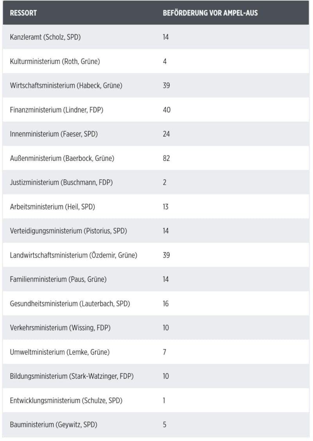Click Entwicklungsministerium (Schulze, SPD) row label

66,401
